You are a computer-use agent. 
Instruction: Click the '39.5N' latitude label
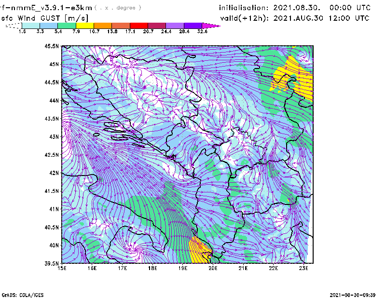tap(52, 264)
